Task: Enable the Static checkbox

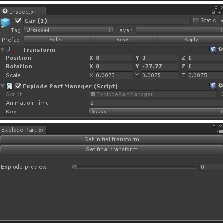Action: pyautogui.click(x=196, y=21)
